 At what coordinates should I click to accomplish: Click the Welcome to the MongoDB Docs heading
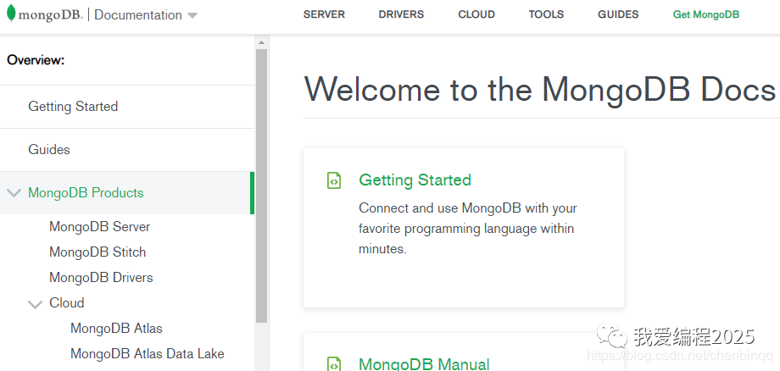pyautogui.click(x=540, y=90)
